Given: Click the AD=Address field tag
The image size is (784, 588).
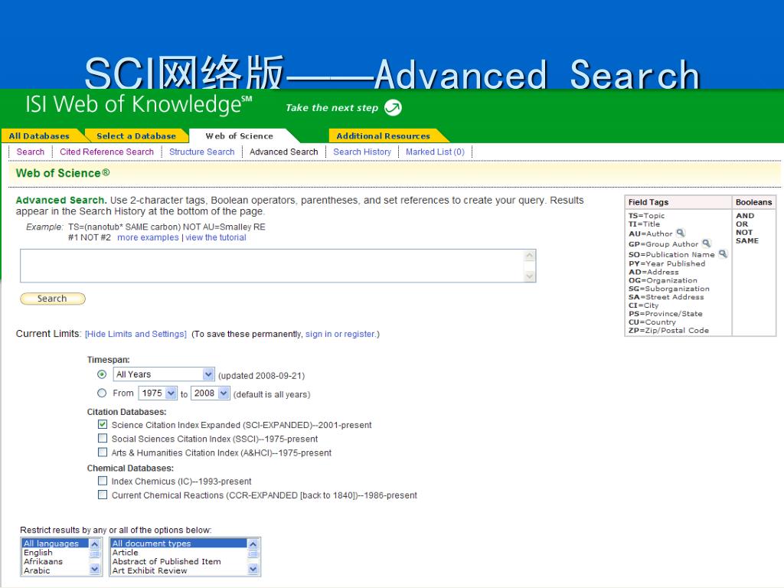Looking at the screenshot, I should coord(654,272).
